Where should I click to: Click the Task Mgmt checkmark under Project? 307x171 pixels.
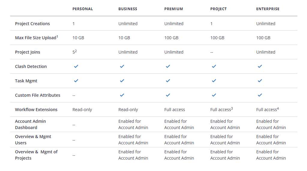214,81
